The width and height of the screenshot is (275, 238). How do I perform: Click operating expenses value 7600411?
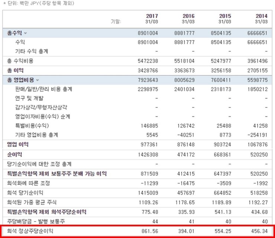[x=221, y=80]
